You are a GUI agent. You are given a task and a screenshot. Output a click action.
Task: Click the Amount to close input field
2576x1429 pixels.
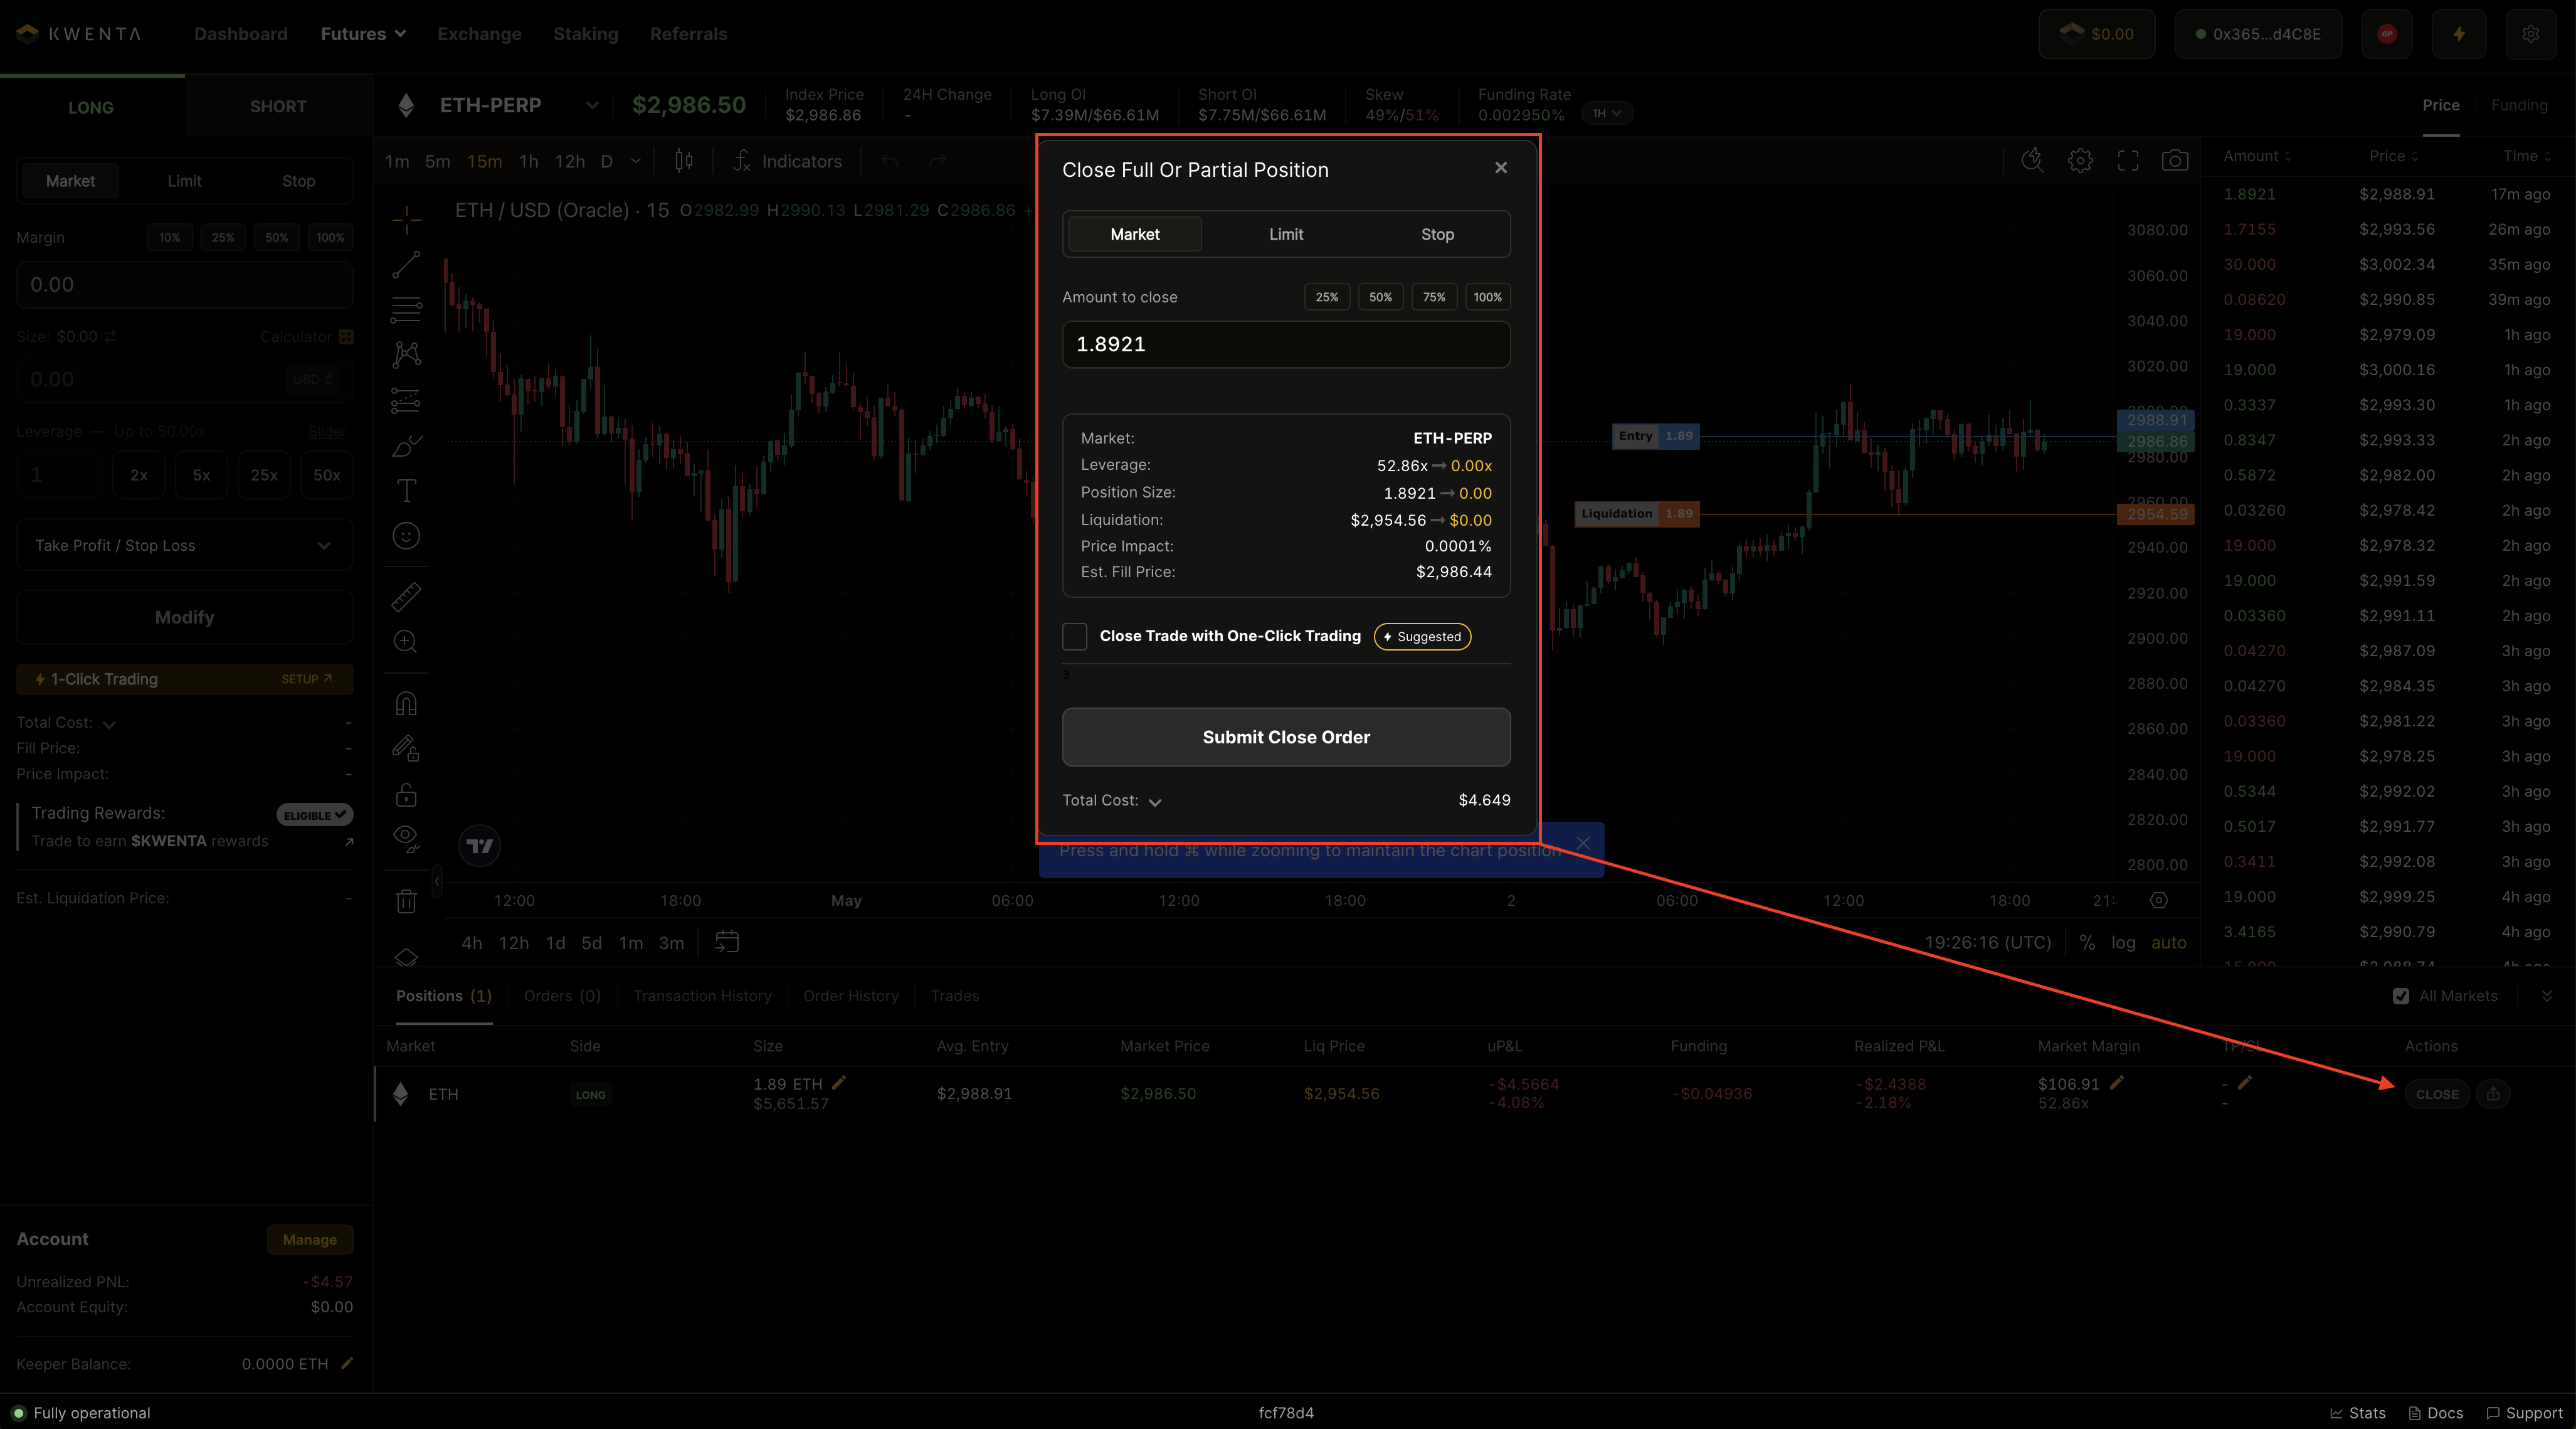[1286, 344]
